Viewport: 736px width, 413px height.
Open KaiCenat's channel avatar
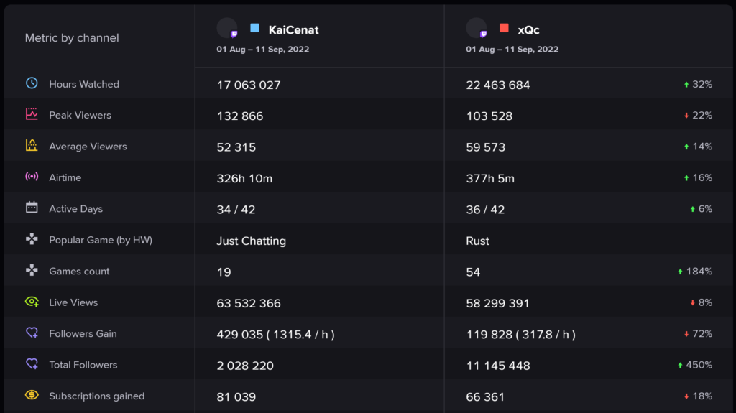227,28
